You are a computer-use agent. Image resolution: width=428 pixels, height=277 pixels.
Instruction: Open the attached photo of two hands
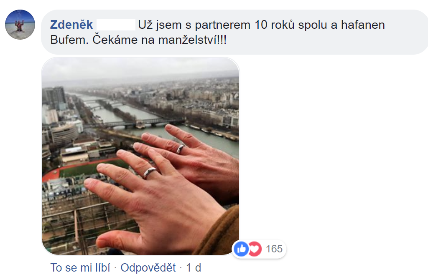click(140, 156)
